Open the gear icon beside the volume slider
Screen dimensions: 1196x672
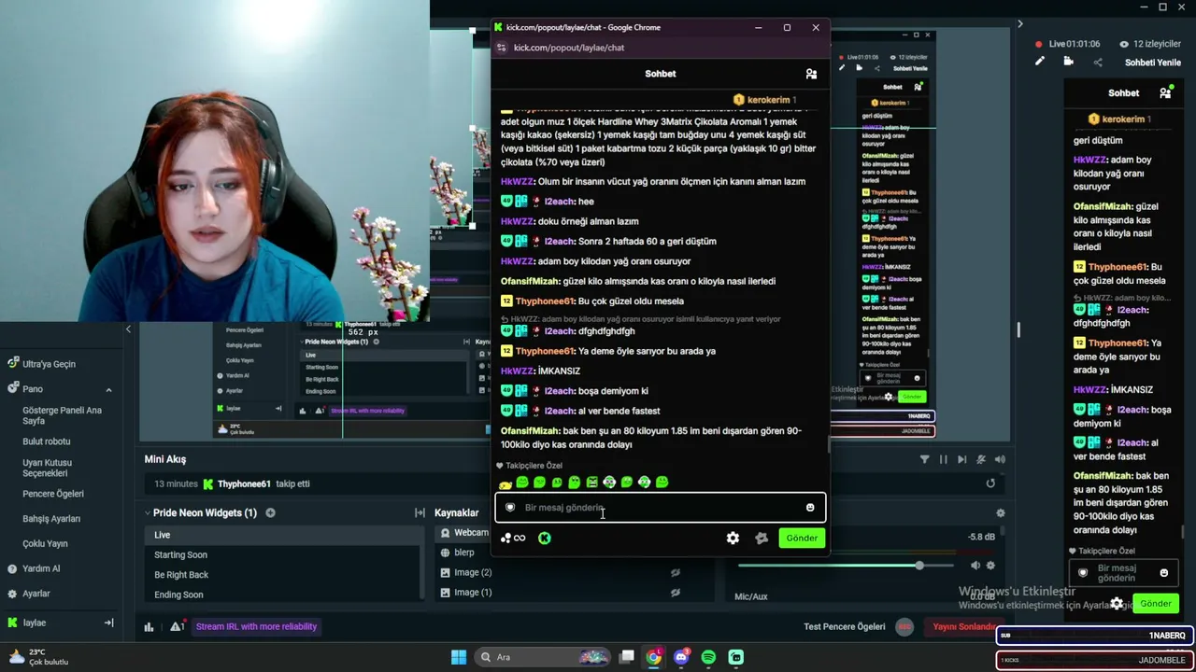990,566
